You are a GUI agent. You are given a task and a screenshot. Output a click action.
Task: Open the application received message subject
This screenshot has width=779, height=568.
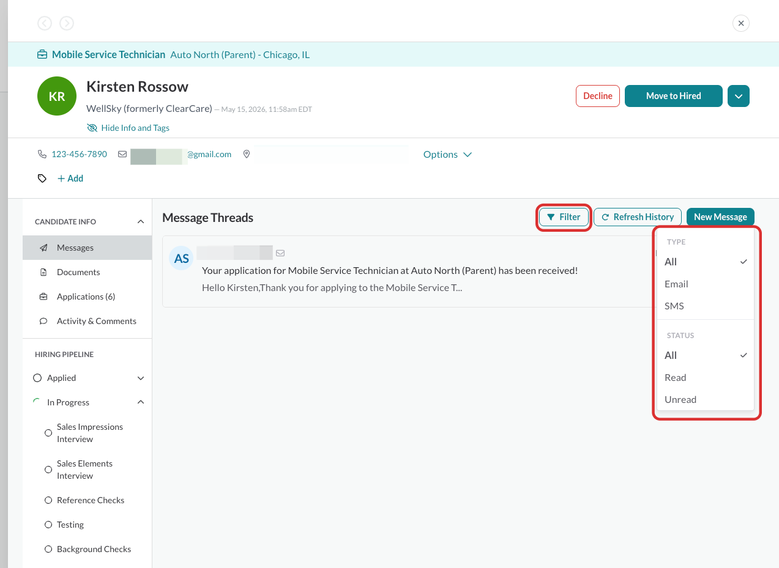[390, 270]
